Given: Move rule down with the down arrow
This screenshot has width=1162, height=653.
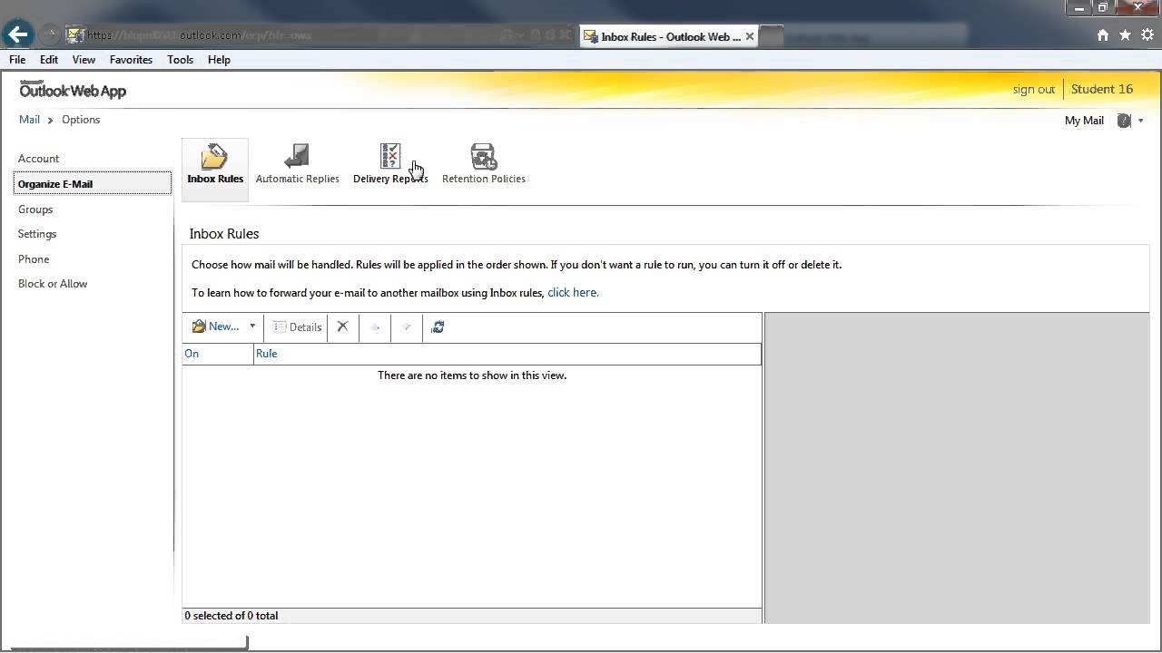Looking at the screenshot, I should click(x=407, y=327).
